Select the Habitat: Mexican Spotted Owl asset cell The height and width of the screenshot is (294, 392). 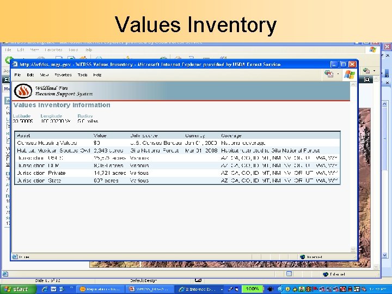pyautogui.click(x=53, y=150)
